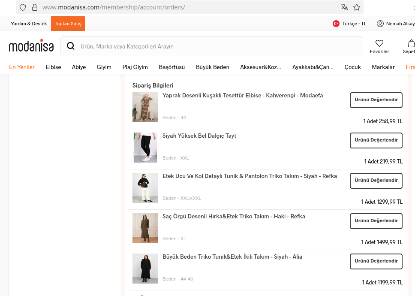Click the shield tracking protection icon
Screen dimensions: 415x296
(23, 7)
